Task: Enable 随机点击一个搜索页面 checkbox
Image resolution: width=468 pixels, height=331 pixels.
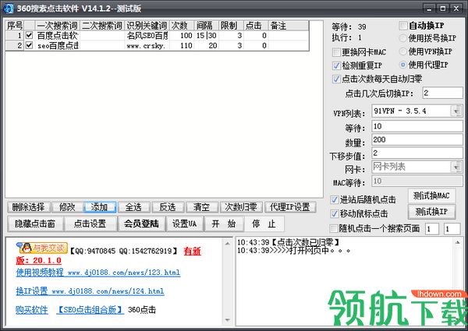Action: click(333, 228)
